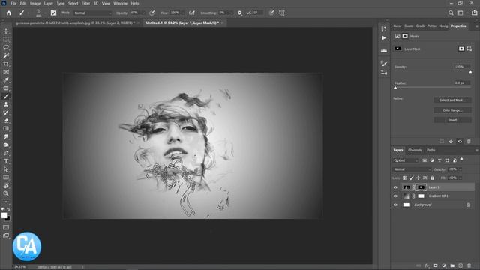Toggle lock position

click(418, 178)
